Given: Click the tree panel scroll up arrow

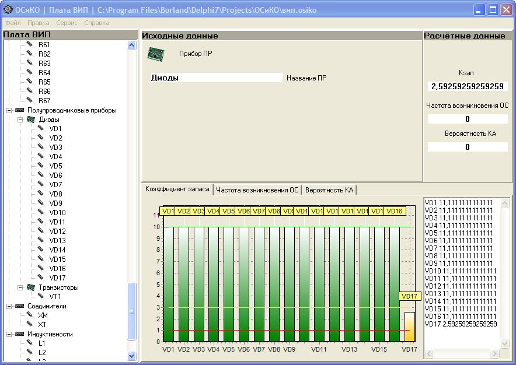Looking at the screenshot, I should point(132,45).
